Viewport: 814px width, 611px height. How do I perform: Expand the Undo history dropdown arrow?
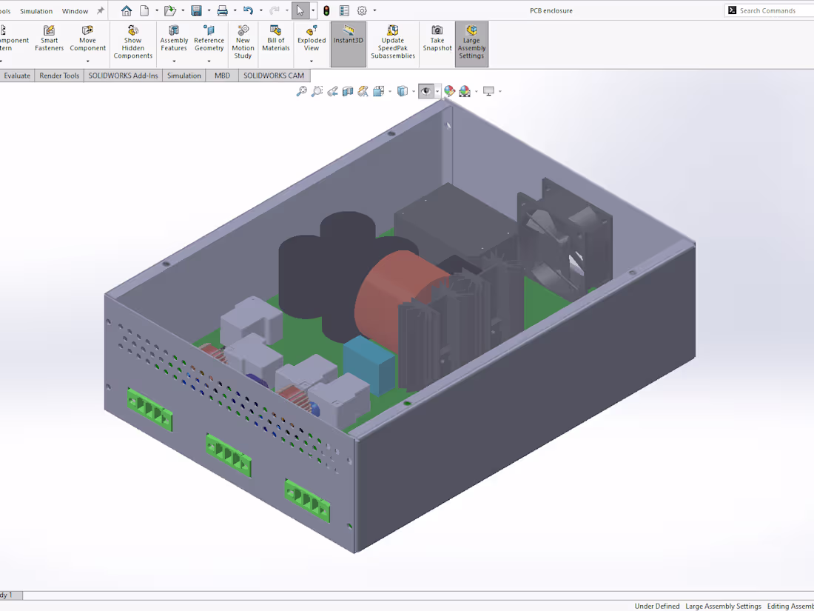click(x=260, y=10)
